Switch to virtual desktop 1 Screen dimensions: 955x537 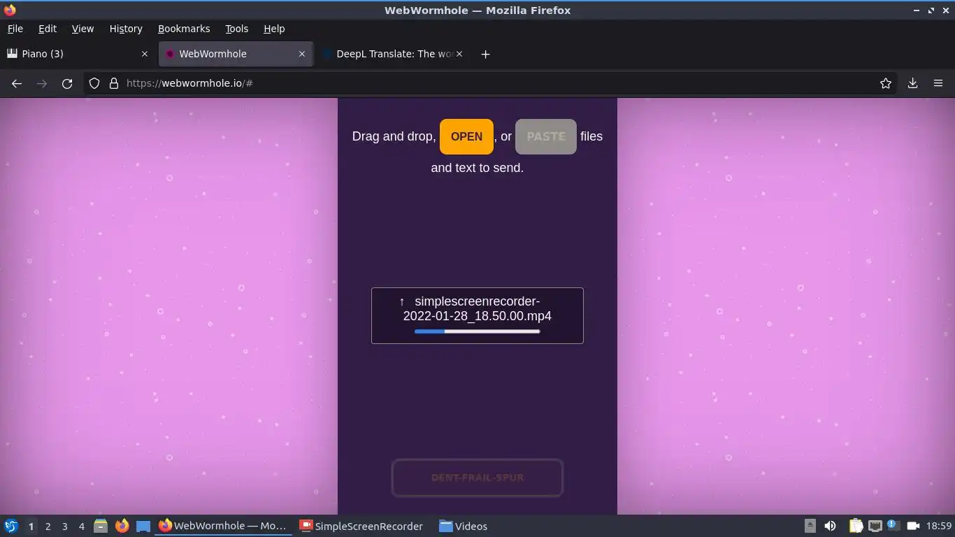tap(31, 527)
